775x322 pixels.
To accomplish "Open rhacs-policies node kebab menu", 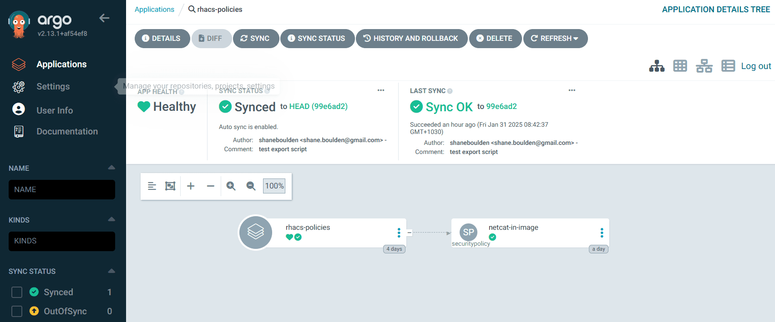I will click(399, 233).
